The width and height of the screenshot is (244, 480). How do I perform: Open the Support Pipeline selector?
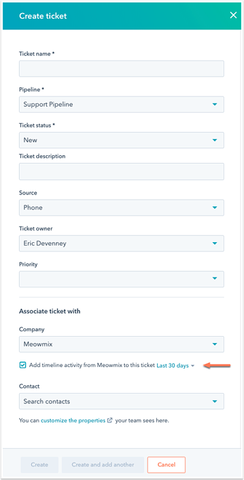coord(122,105)
